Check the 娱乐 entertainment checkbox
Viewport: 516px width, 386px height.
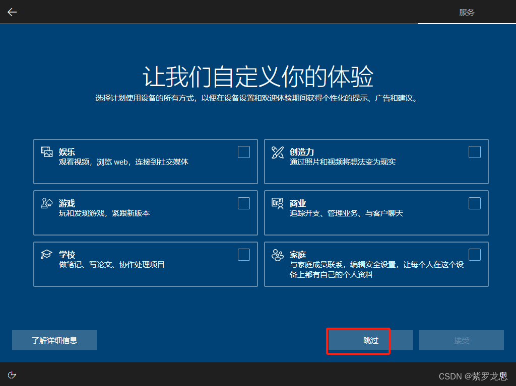(x=244, y=152)
